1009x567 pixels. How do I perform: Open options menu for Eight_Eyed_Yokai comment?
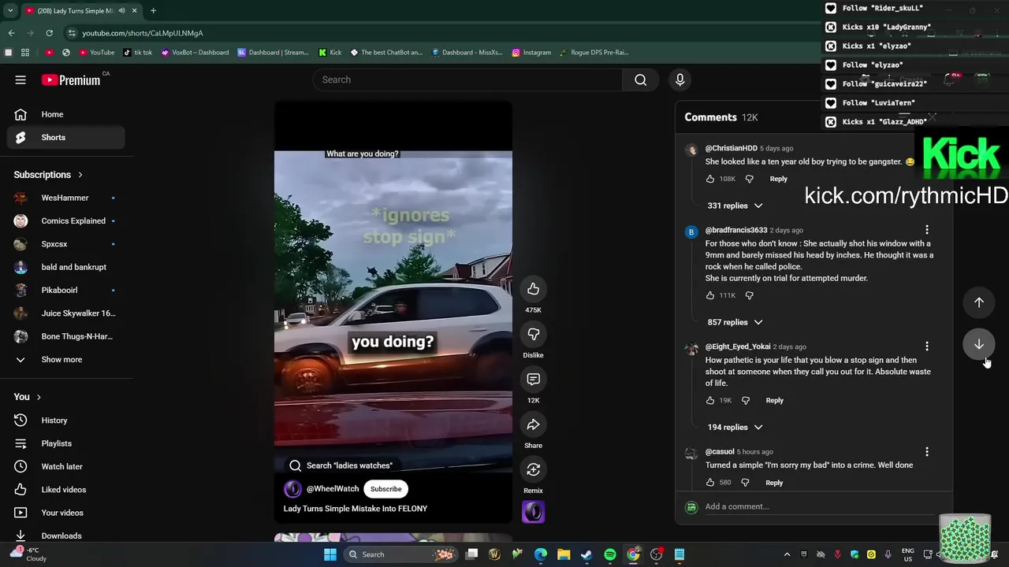(x=927, y=346)
